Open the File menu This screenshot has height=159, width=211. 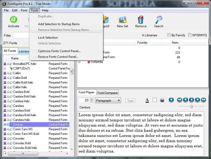pos(6,10)
